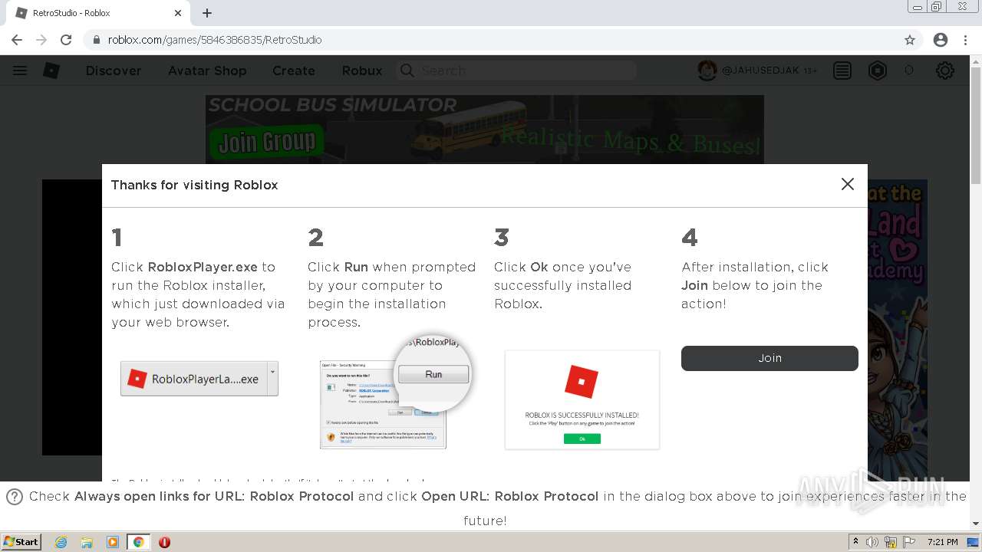Open the Chrome profile icon
This screenshot has height=552, width=982.
tap(941, 40)
